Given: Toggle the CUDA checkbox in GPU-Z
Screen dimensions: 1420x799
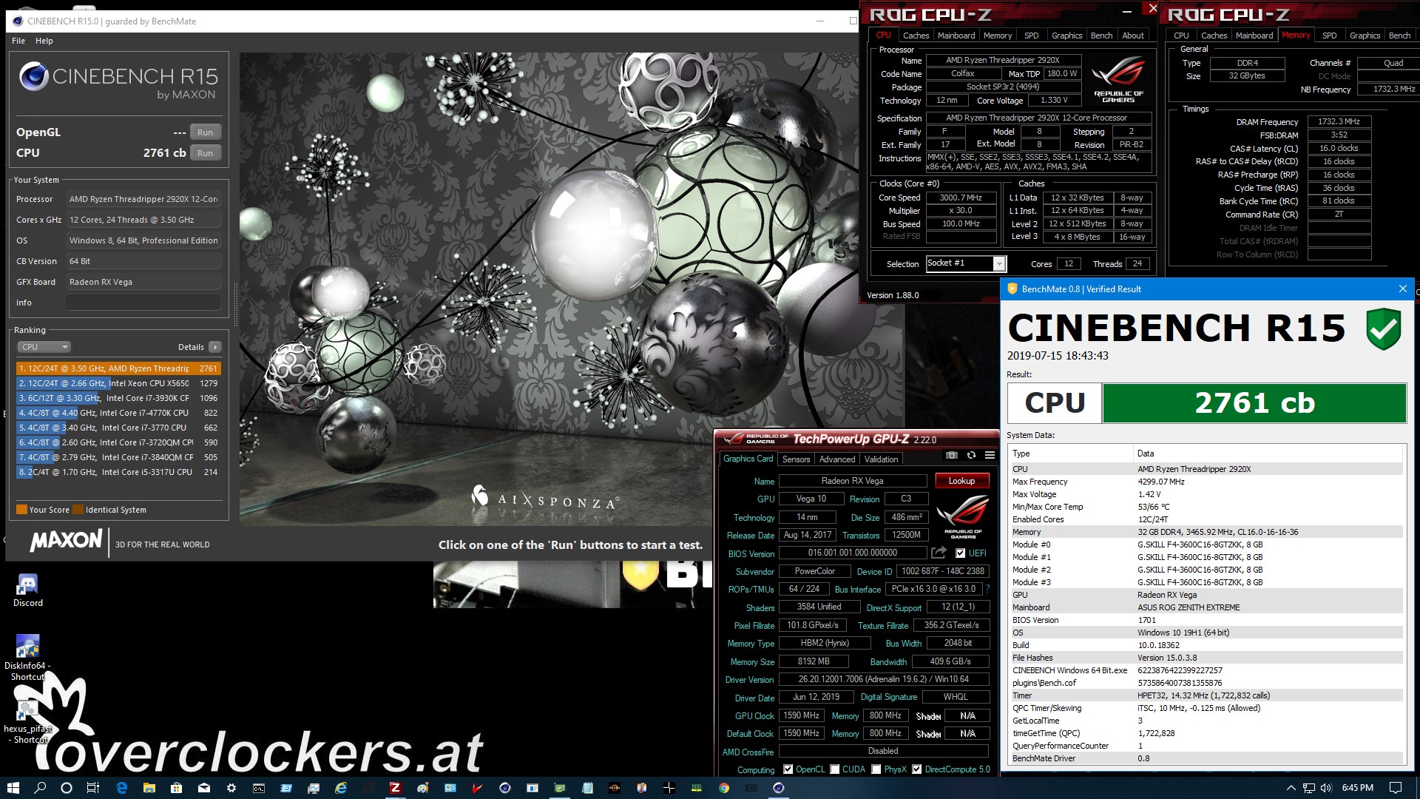Looking at the screenshot, I should (x=834, y=769).
